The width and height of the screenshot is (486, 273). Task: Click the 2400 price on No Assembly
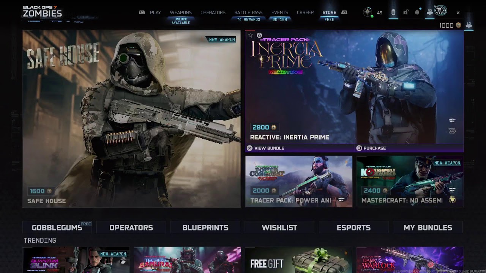(372, 191)
